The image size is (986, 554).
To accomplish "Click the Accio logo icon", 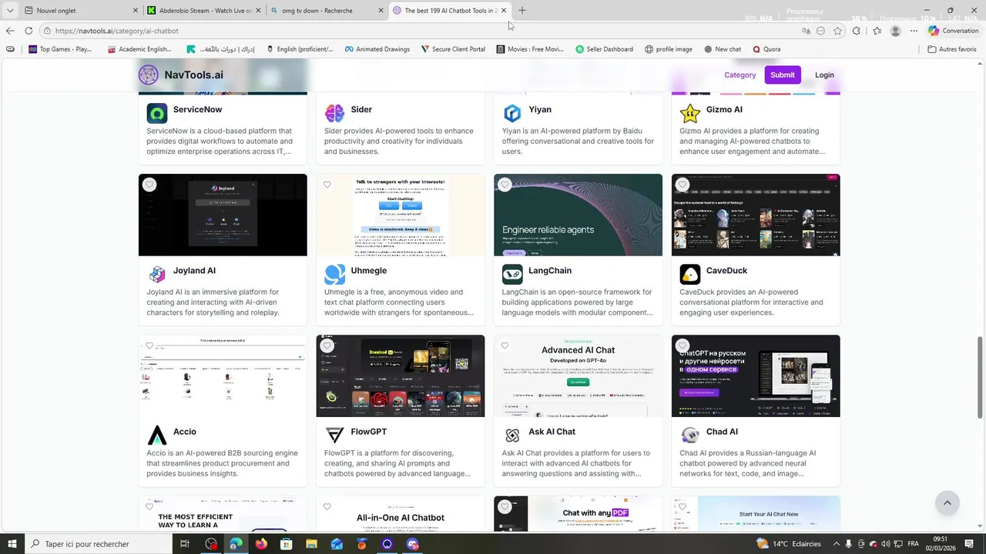I will tap(157, 436).
